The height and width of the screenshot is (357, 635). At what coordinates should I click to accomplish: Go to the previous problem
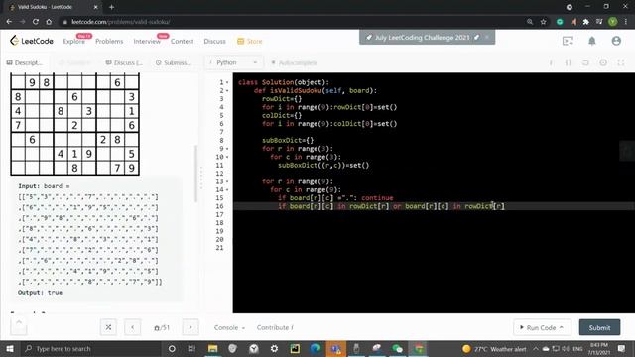point(132,327)
